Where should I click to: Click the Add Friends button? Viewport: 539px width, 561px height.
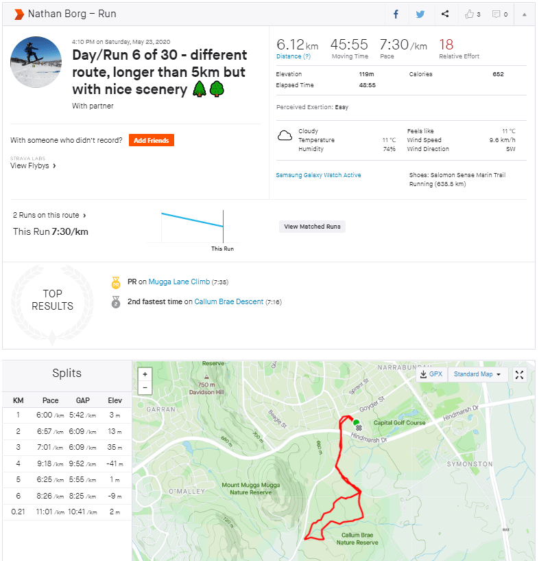tap(151, 140)
